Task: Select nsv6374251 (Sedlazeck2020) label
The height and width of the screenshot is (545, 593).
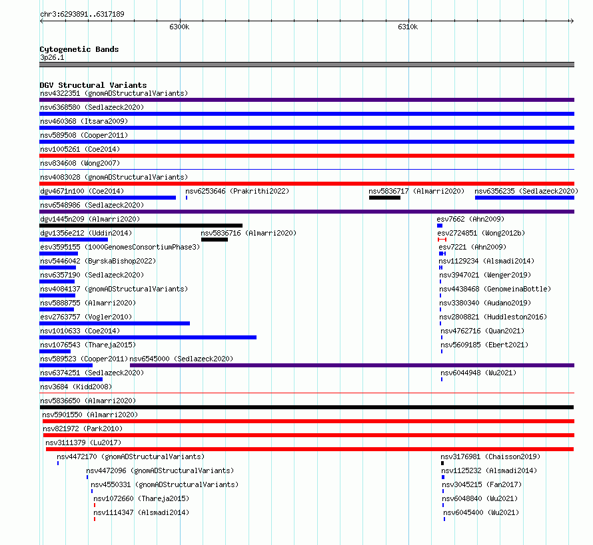Action: 92,373
